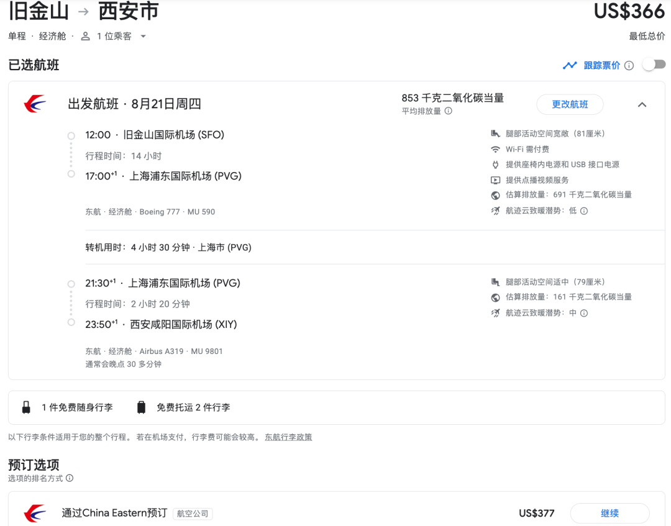This screenshot has height=526, width=671.
Task: Click the blue price trend chart icon
Action: [570, 65]
